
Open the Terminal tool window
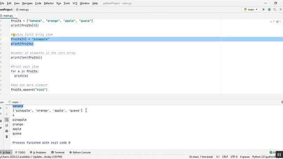coord(58,152)
